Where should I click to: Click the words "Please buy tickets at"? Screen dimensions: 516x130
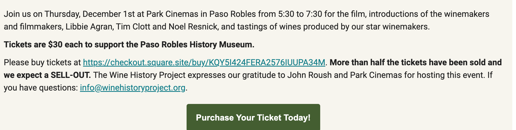(x=42, y=62)
